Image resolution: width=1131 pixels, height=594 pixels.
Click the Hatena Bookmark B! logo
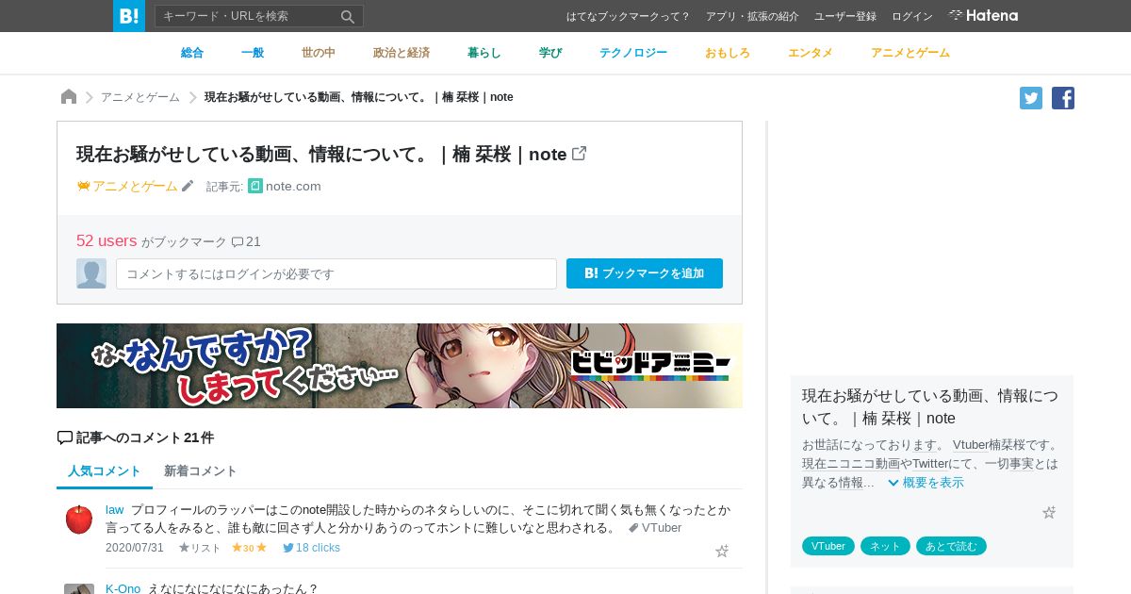[129, 16]
